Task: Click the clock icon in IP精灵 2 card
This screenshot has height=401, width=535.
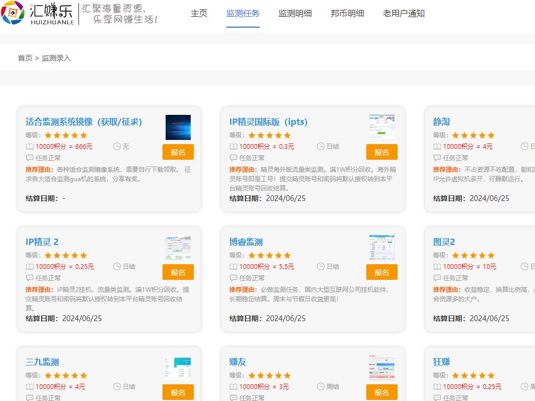Action: pos(117,266)
